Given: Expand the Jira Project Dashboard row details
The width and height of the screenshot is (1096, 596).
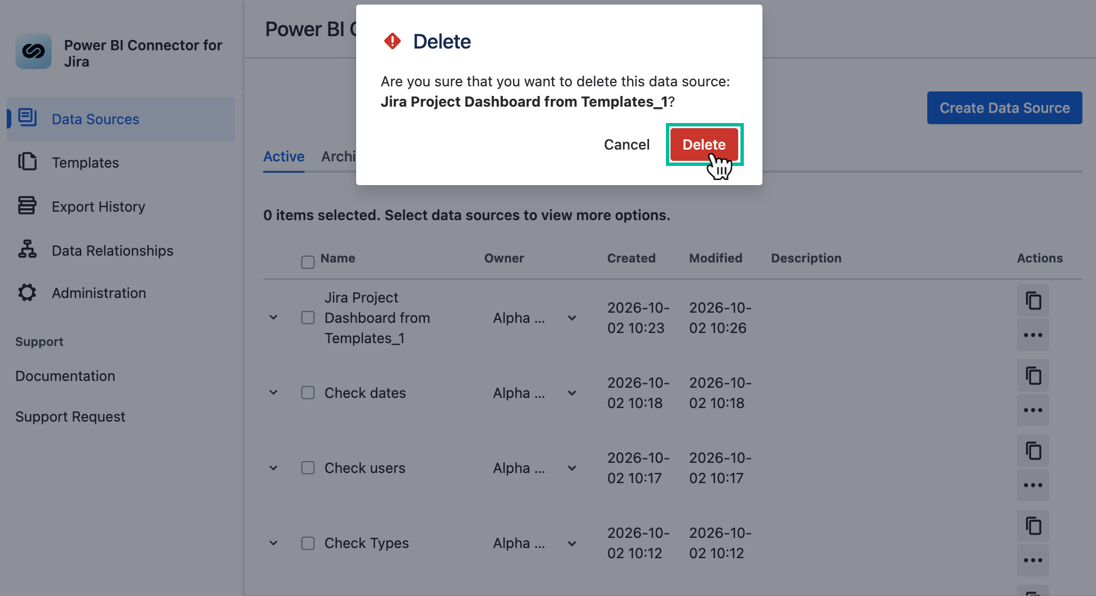Looking at the screenshot, I should coord(273,318).
